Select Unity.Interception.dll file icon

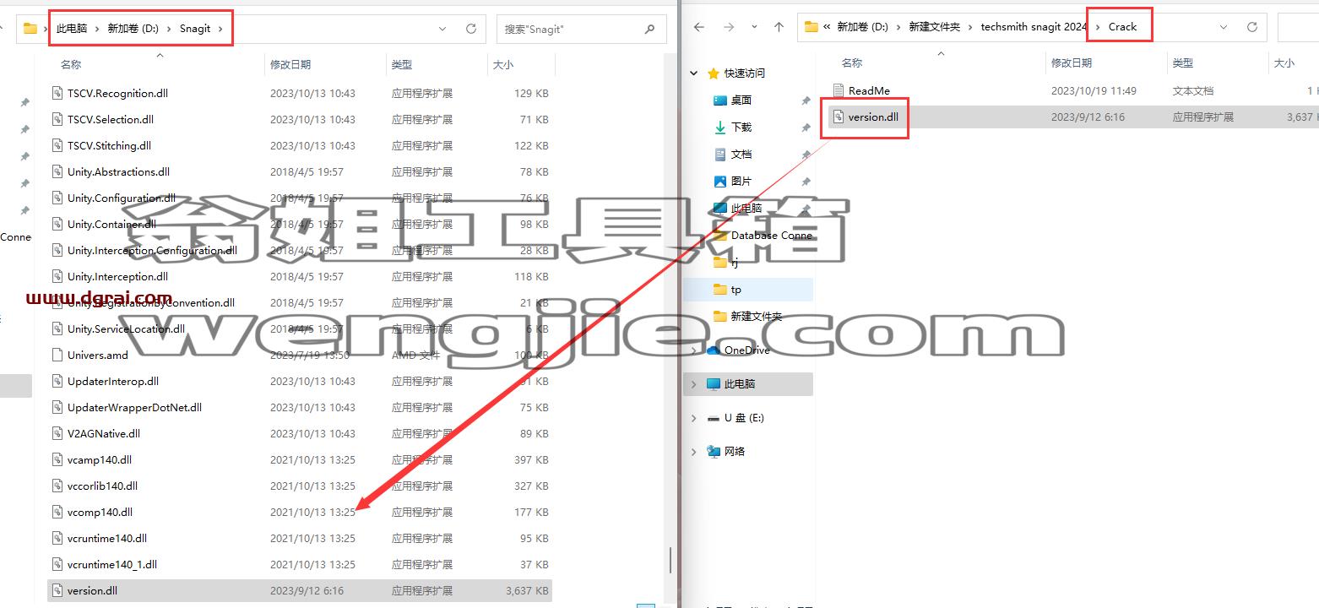pyautogui.click(x=57, y=276)
